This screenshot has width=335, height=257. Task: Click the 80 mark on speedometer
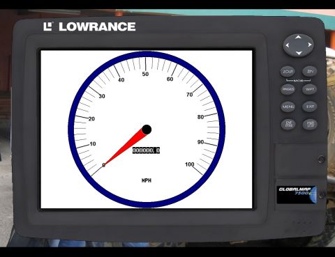click(x=200, y=117)
